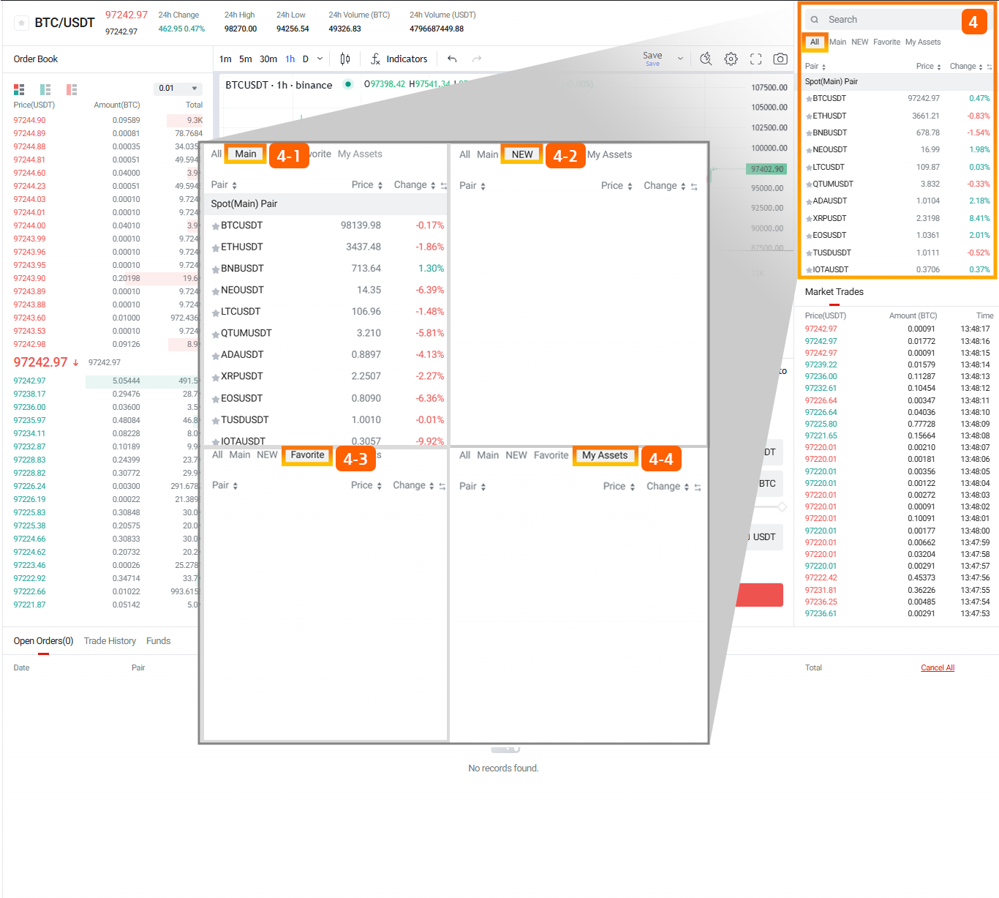Viewport: 999px width, 898px height.
Task: Click the magnifier icon in pair search
Action: click(x=815, y=20)
